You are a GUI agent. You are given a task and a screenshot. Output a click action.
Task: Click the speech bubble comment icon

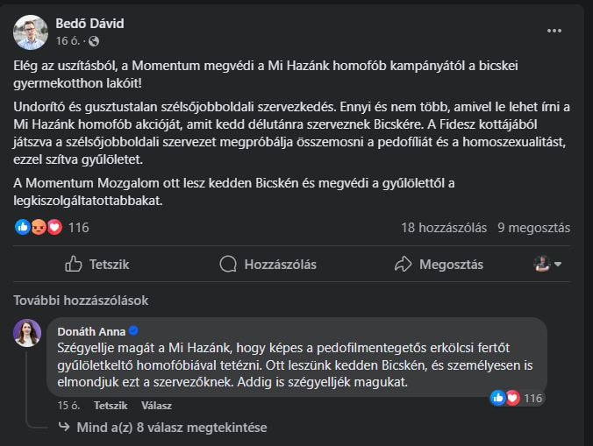coord(228,264)
